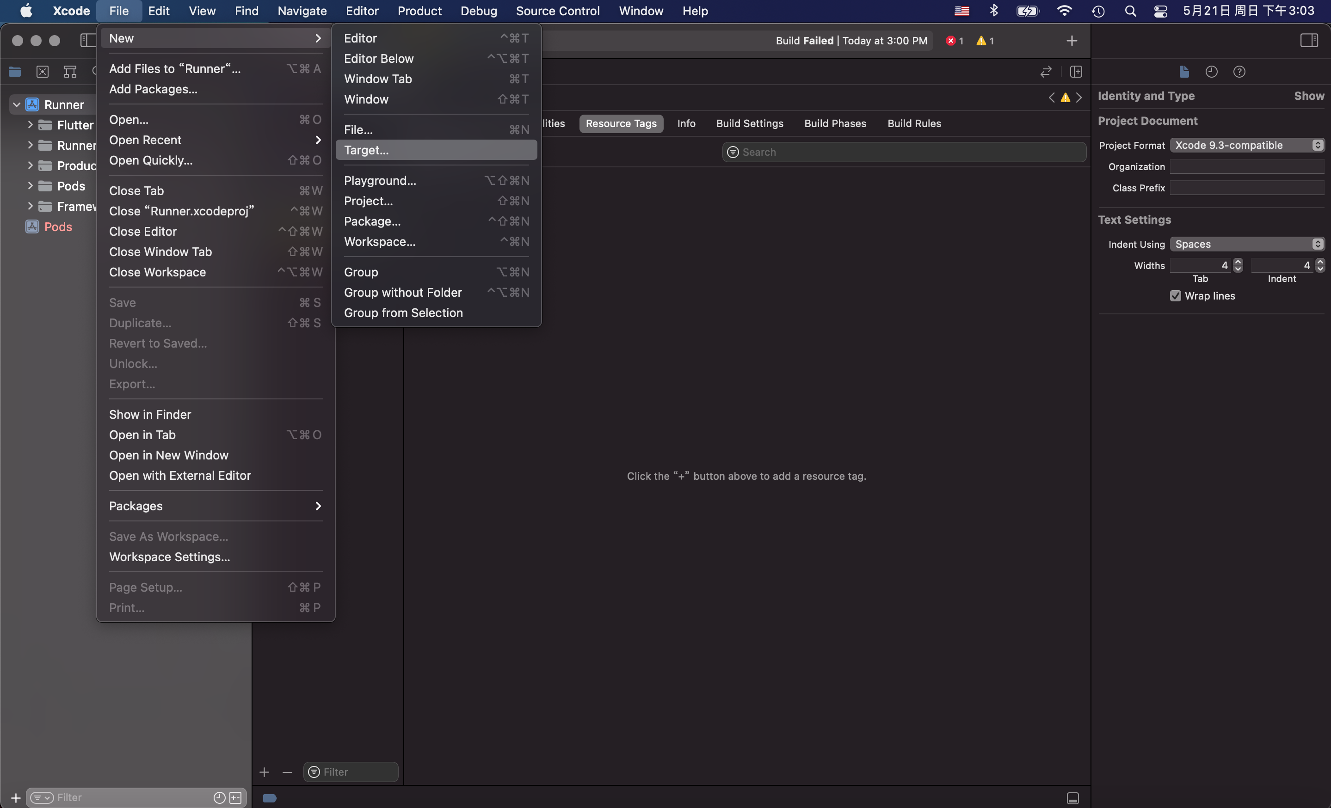Adjust the Indent width stepper
This screenshot has height=808, width=1331.
(x=1319, y=265)
